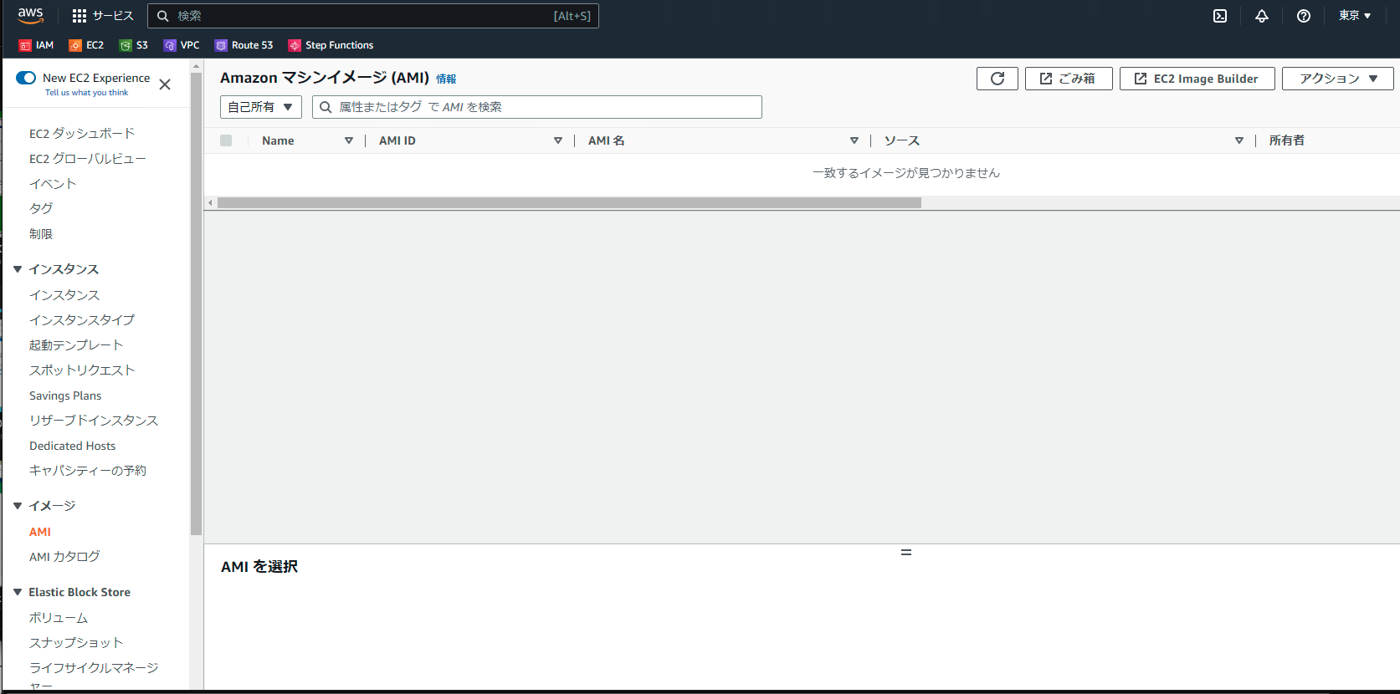Click the S3 bookmark icon
The image size is (1400, 694).
tap(126, 45)
